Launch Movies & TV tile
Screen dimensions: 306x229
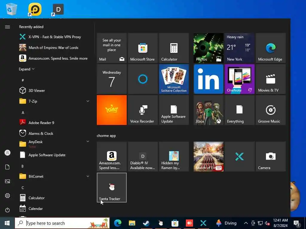point(271,79)
